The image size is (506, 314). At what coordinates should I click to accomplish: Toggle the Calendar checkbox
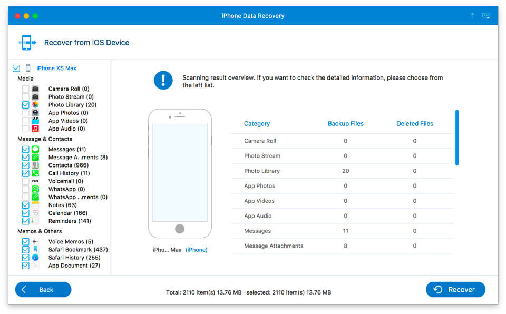point(25,213)
